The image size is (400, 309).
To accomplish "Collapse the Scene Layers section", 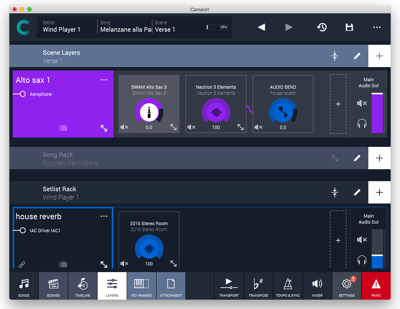I will (335, 56).
